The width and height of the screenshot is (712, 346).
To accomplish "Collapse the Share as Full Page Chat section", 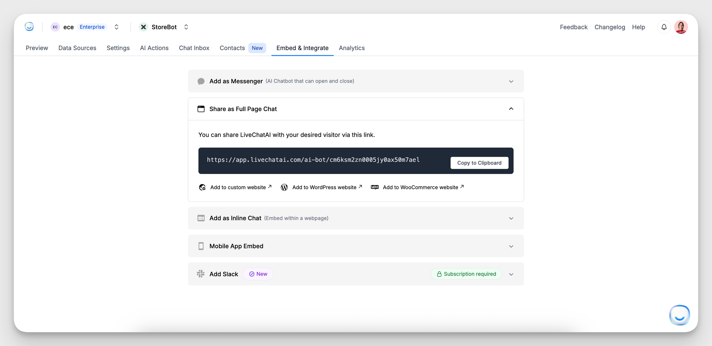I will [x=511, y=109].
